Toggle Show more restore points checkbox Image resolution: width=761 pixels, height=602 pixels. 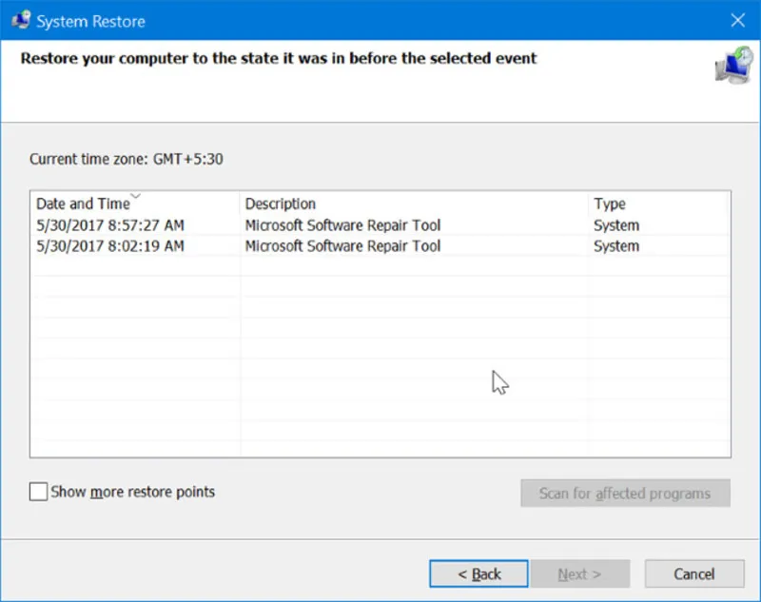click(38, 492)
